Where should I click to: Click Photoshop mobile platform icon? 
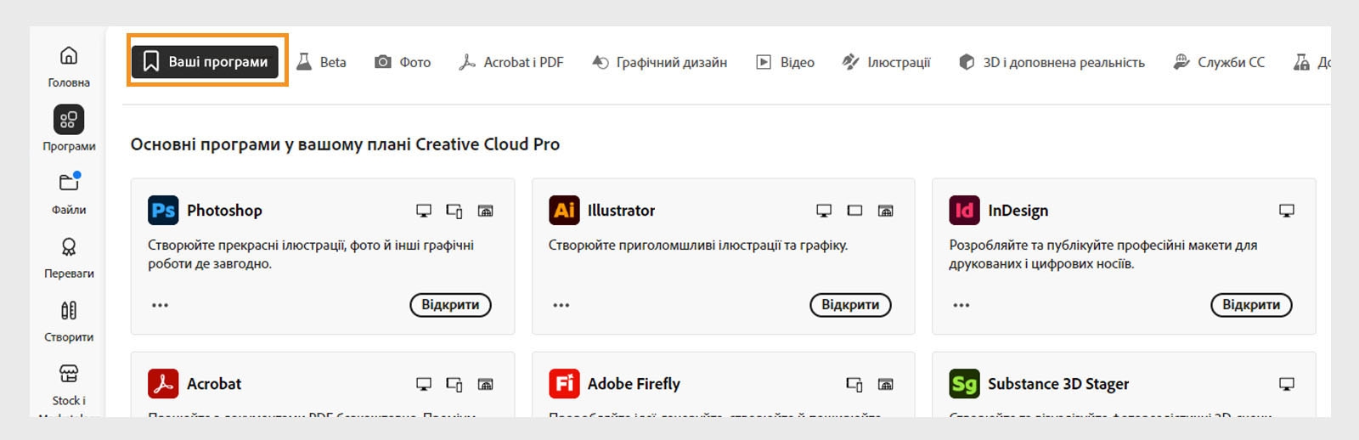(454, 211)
